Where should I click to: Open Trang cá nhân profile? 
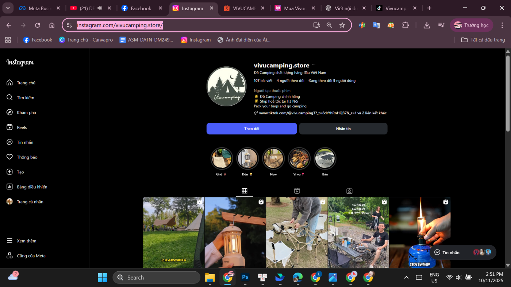[25, 202]
